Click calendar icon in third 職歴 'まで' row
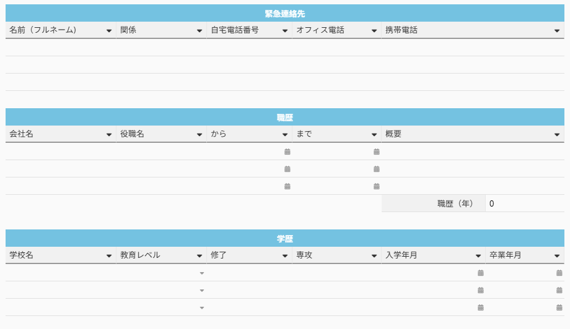This screenshot has height=329, width=570. point(376,186)
